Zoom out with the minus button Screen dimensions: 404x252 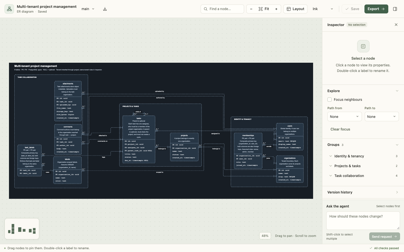pyautogui.click(x=251, y=9)
